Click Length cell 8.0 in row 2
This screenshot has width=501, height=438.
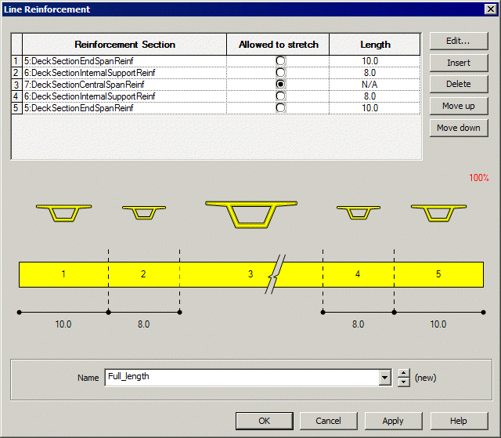(x=374, y=73)
